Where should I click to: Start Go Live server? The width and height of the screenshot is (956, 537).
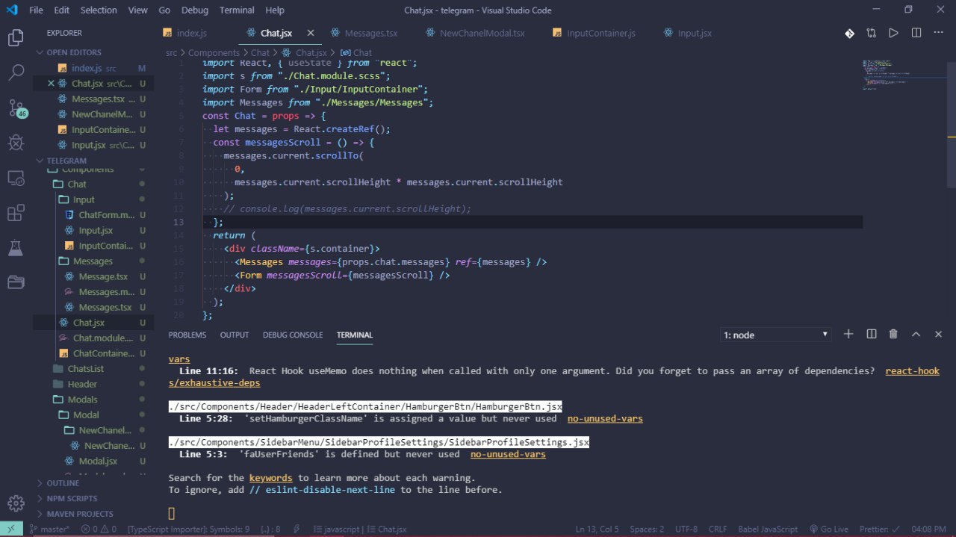828,530
